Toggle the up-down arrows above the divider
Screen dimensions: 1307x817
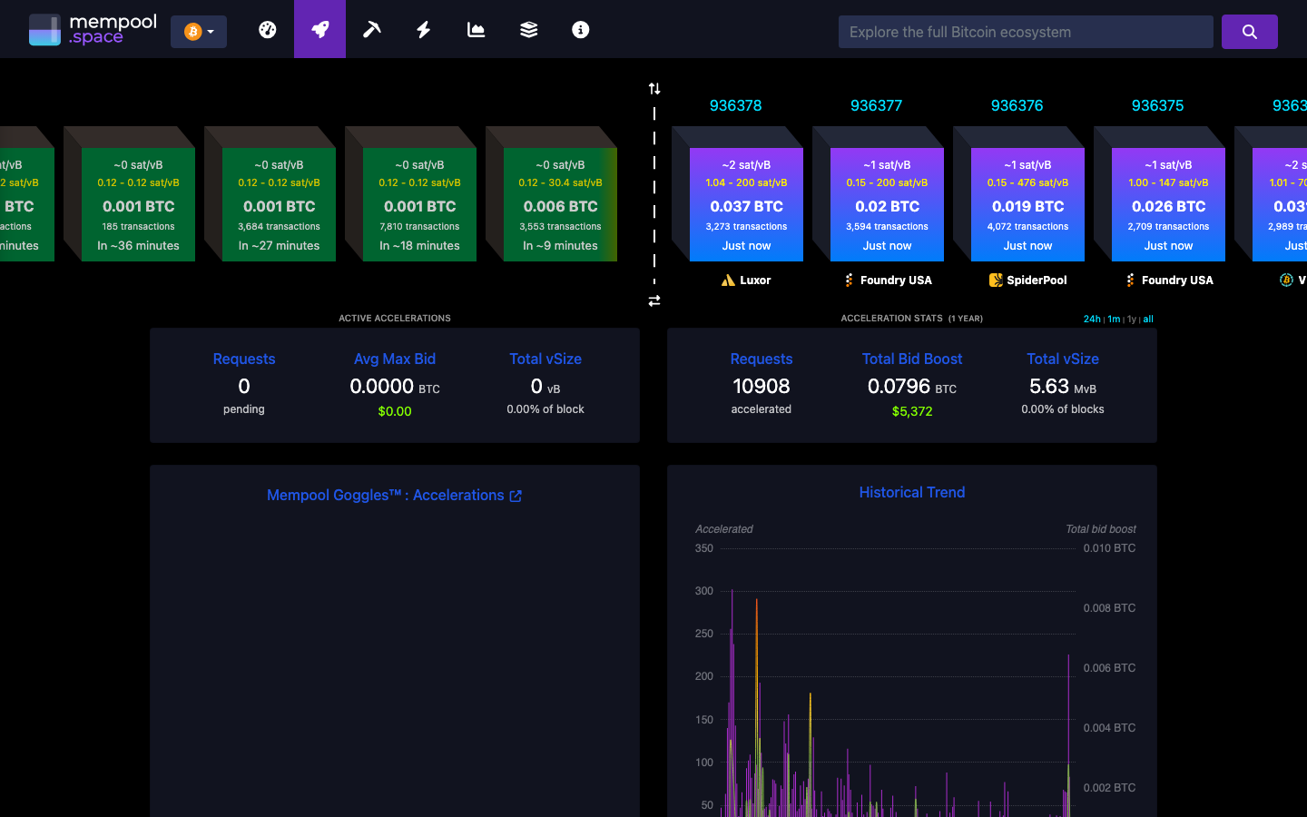tap(654, 87)
